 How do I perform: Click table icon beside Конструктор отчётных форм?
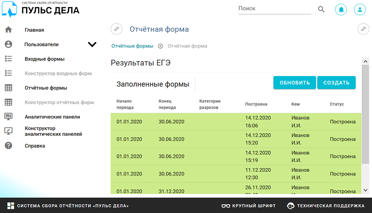[x=8, y=102]
